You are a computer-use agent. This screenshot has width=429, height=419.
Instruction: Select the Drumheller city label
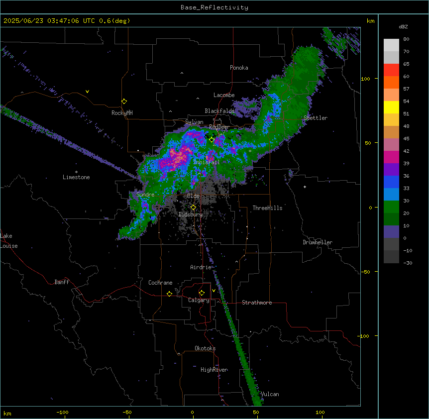(x=318, y=242)
